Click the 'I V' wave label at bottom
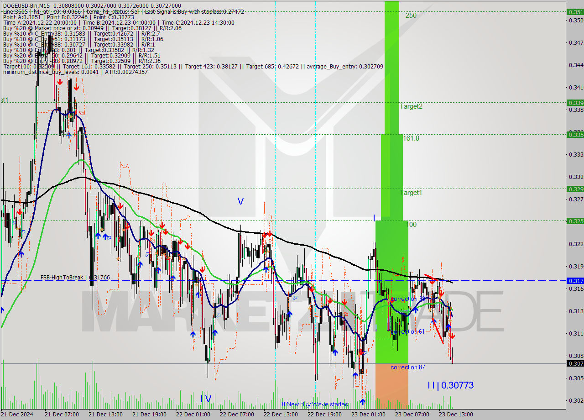The image size is (584, 420). coord(206,399)
